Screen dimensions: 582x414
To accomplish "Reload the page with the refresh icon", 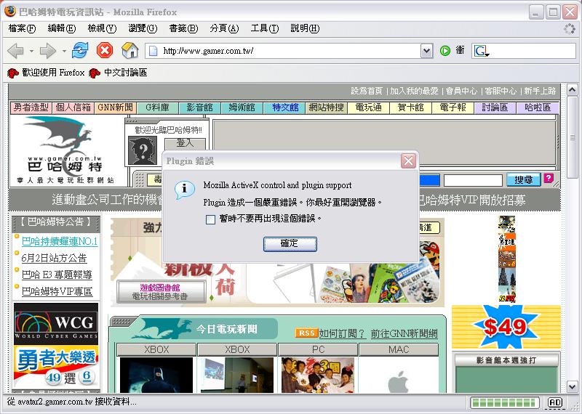I will tap(80, 50).
